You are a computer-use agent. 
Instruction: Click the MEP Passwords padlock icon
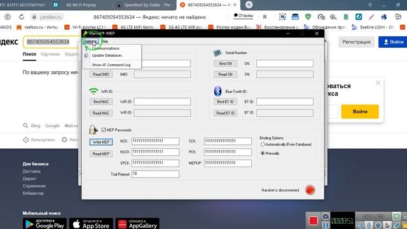(93, 130)
